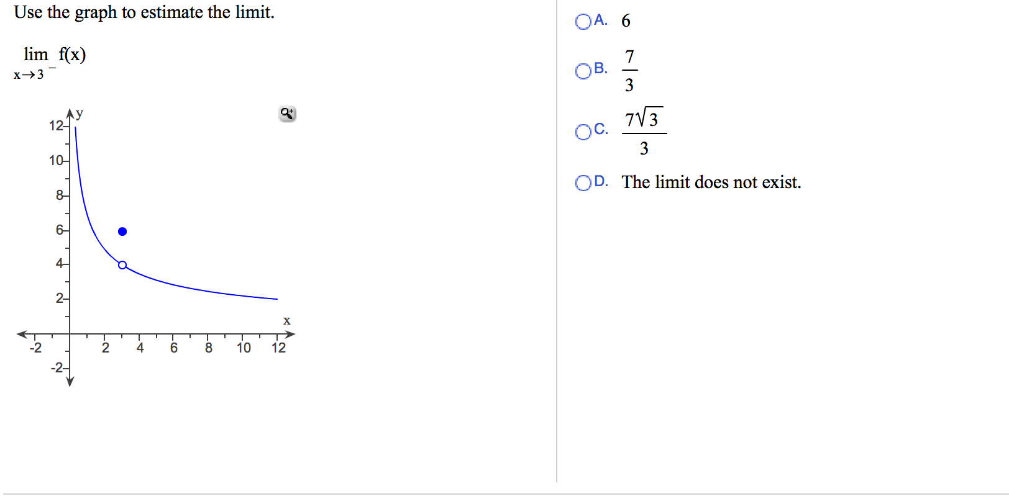Click the x-axis arrow on the right

289,334
